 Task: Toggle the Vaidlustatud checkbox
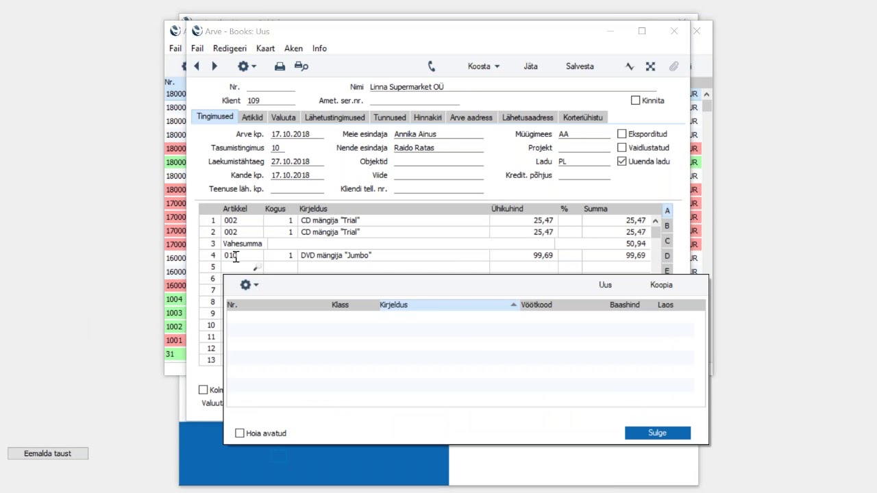point(622,148)
